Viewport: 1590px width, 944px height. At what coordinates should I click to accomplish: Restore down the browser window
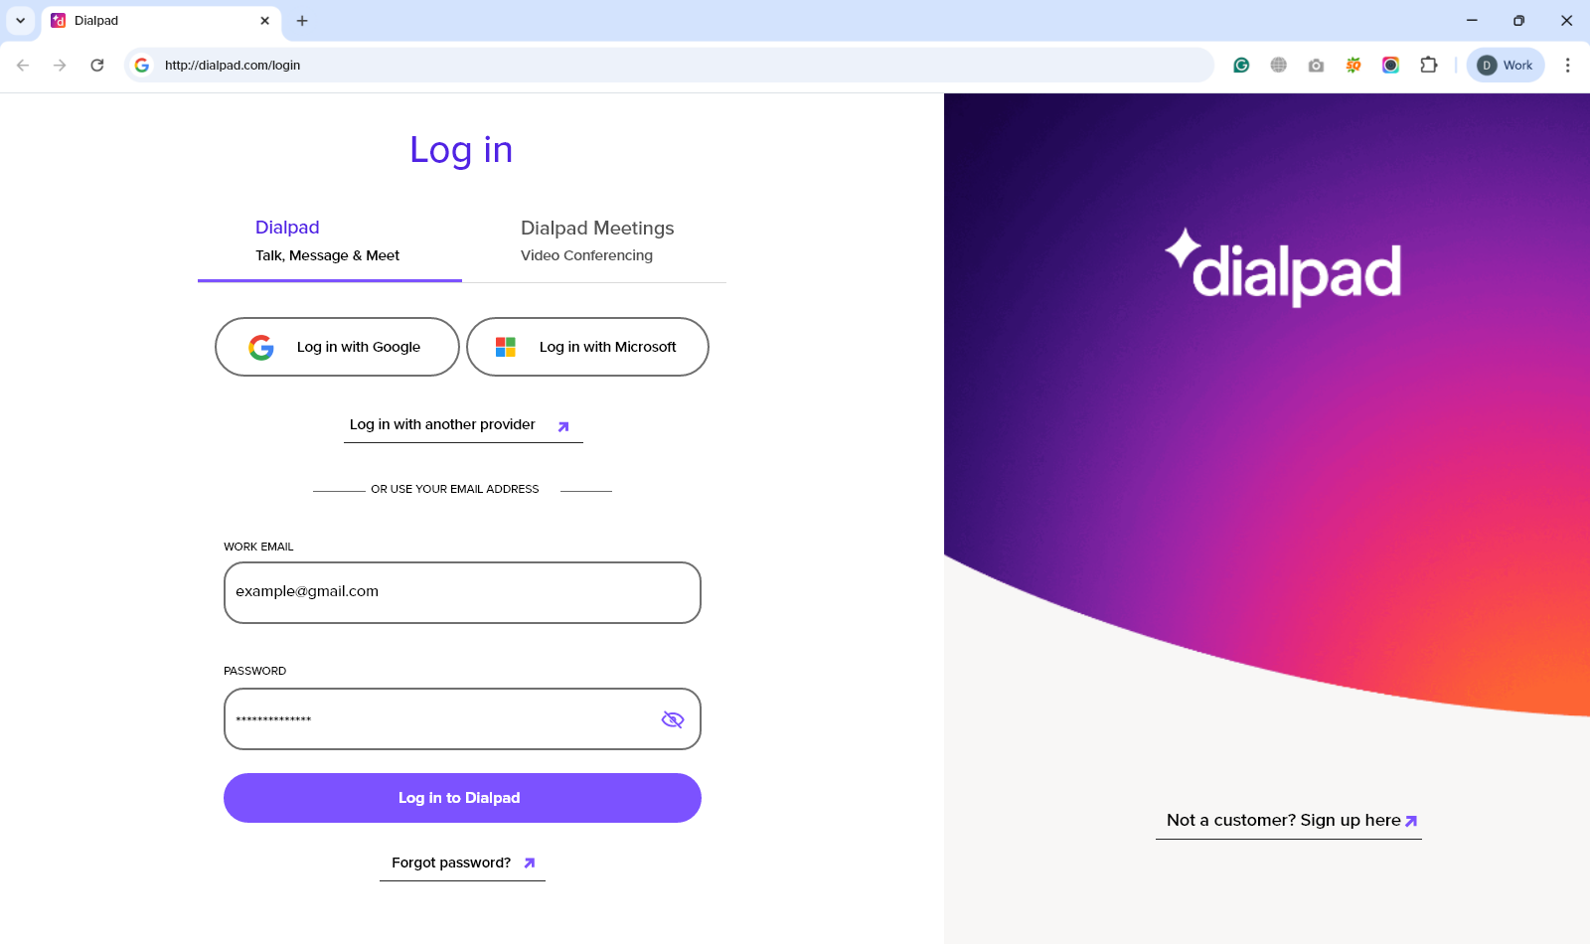[x=1518, y=21]
